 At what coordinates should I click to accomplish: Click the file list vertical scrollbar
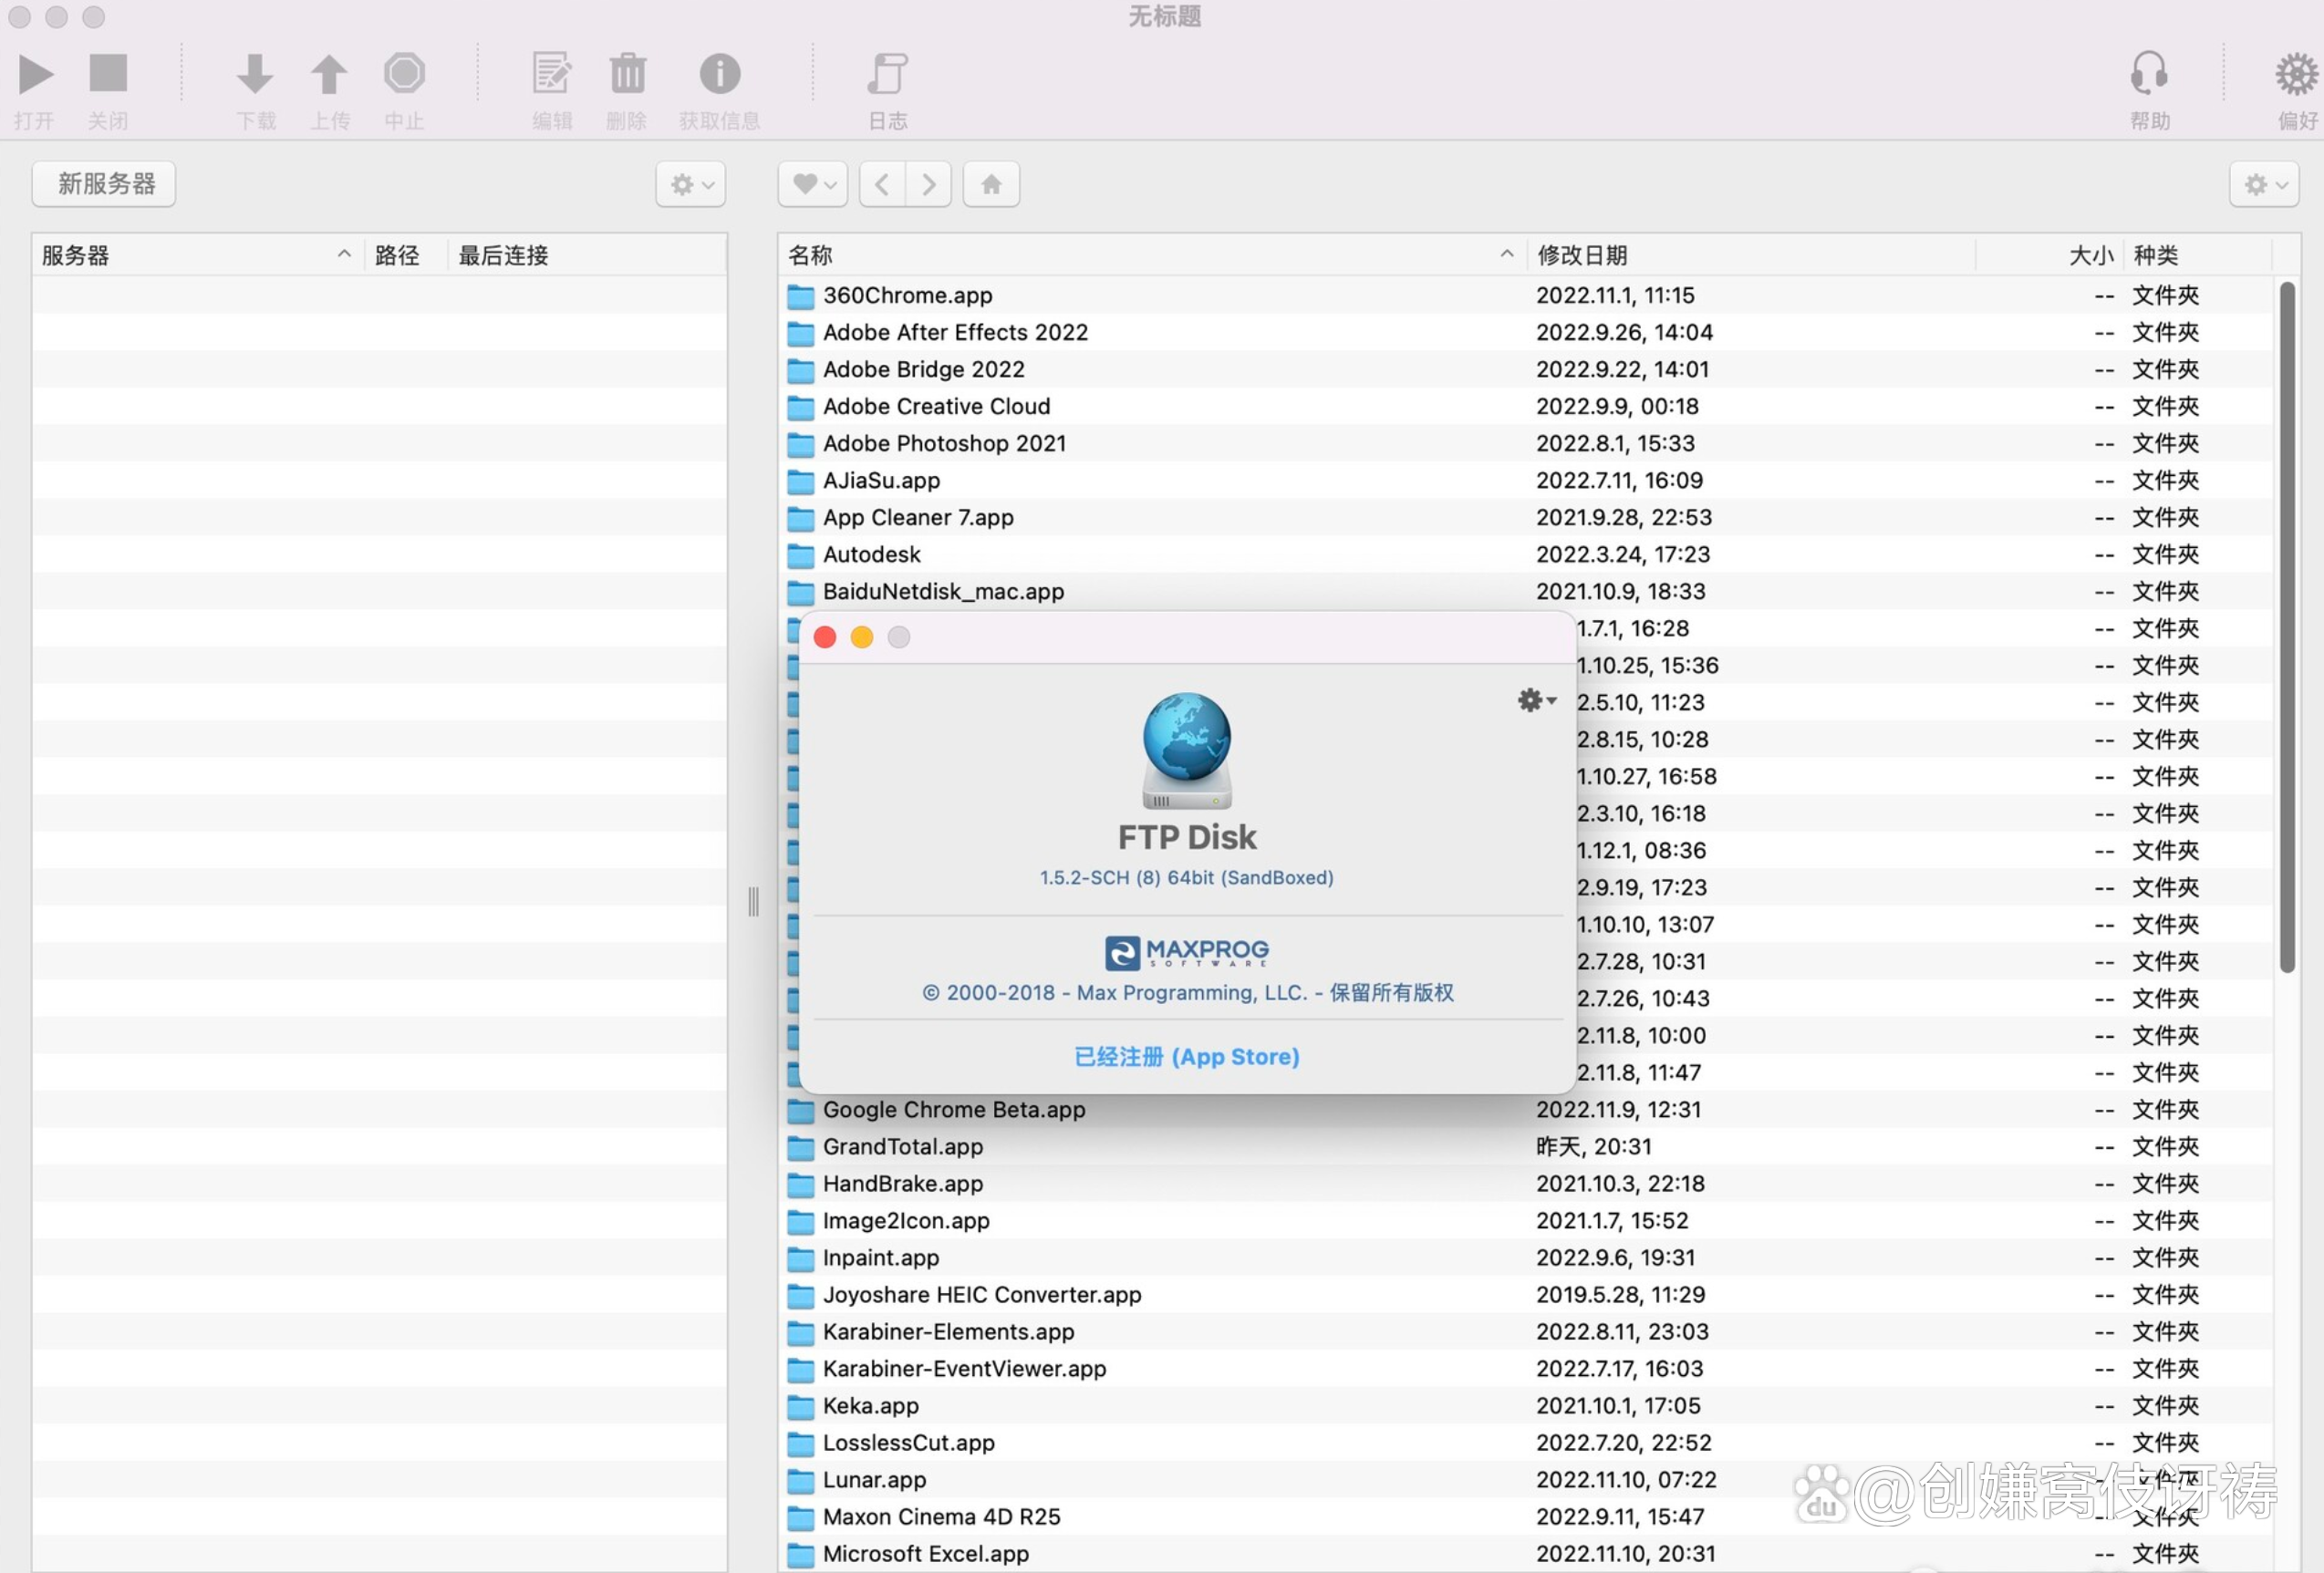2286,627
